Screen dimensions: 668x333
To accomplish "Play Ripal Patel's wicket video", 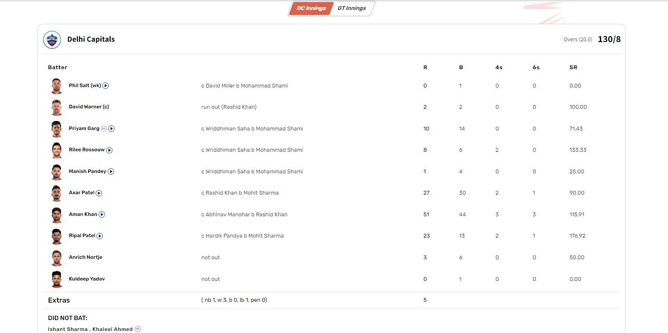I will click(x=100, y=236).
